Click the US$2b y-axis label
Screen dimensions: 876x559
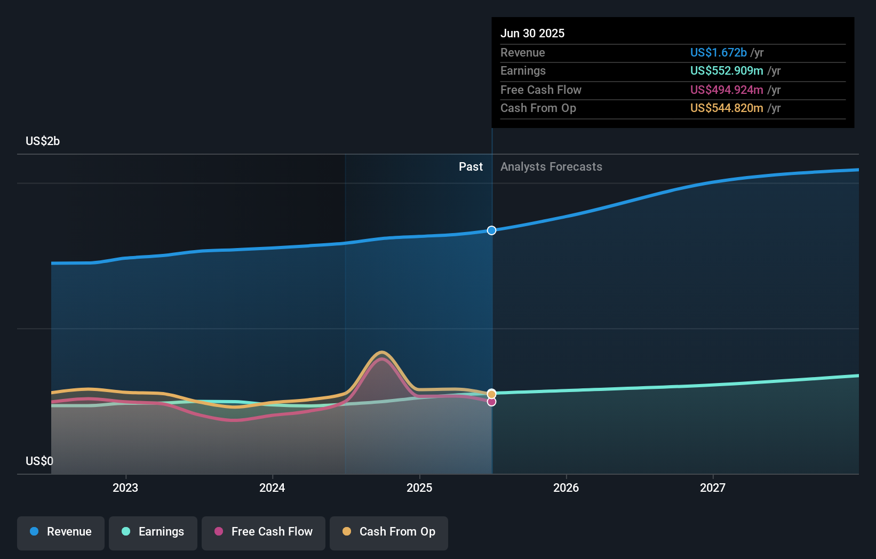43,141
